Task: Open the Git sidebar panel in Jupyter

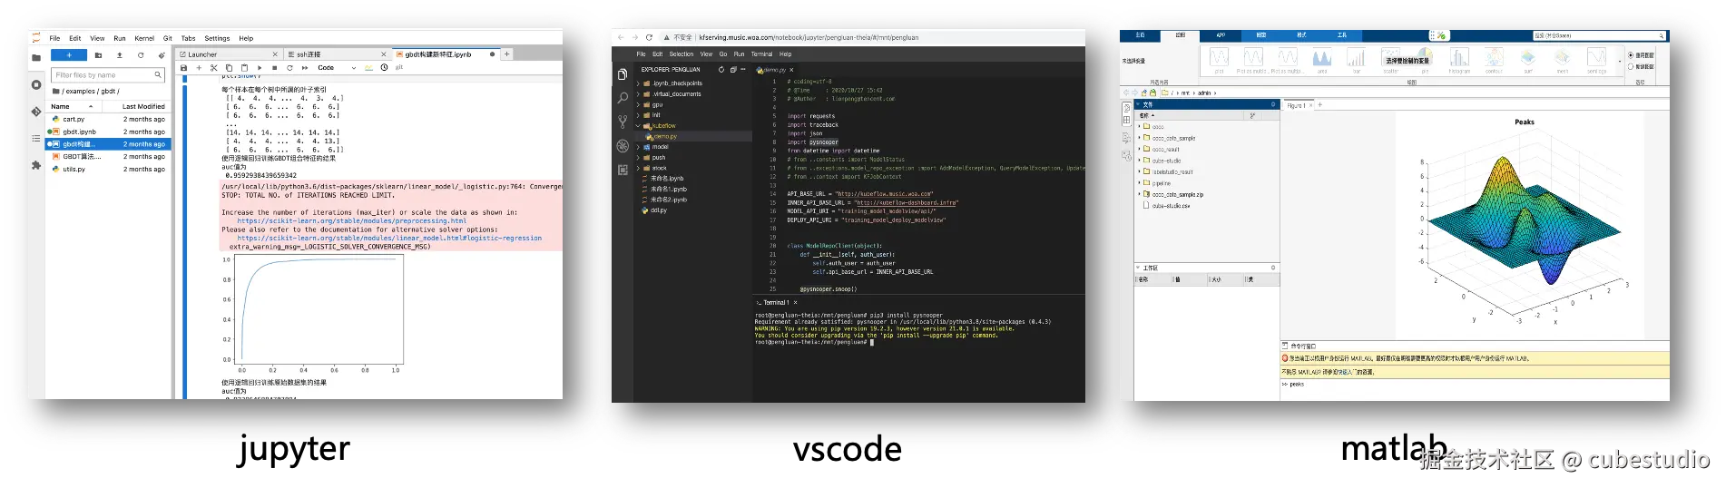Action: pos(36,112)
